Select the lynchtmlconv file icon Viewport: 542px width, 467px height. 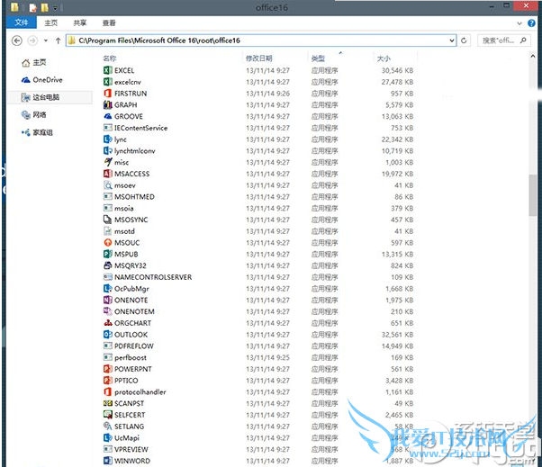[108, 150]
